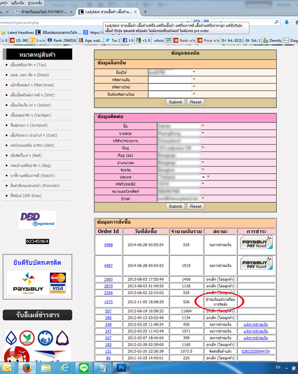Open the (Shirt) category link
298x374 pixels.
(x=32, y=95)
